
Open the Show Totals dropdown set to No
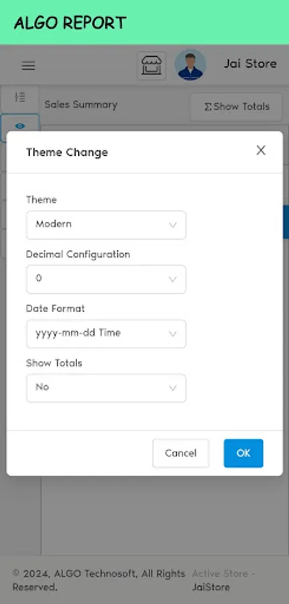106,388
